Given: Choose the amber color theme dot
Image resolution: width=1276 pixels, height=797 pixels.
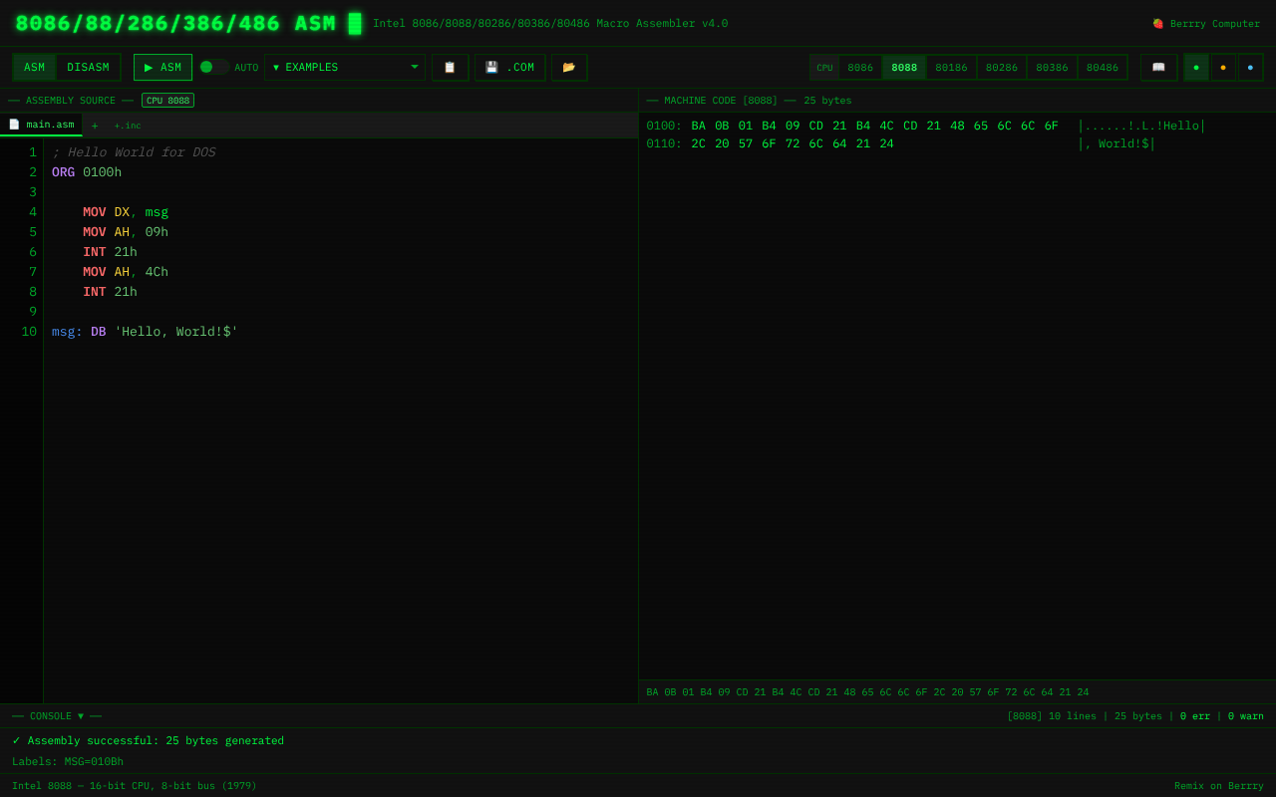Looking at the screenshot, I should [x=1223, y=68].
